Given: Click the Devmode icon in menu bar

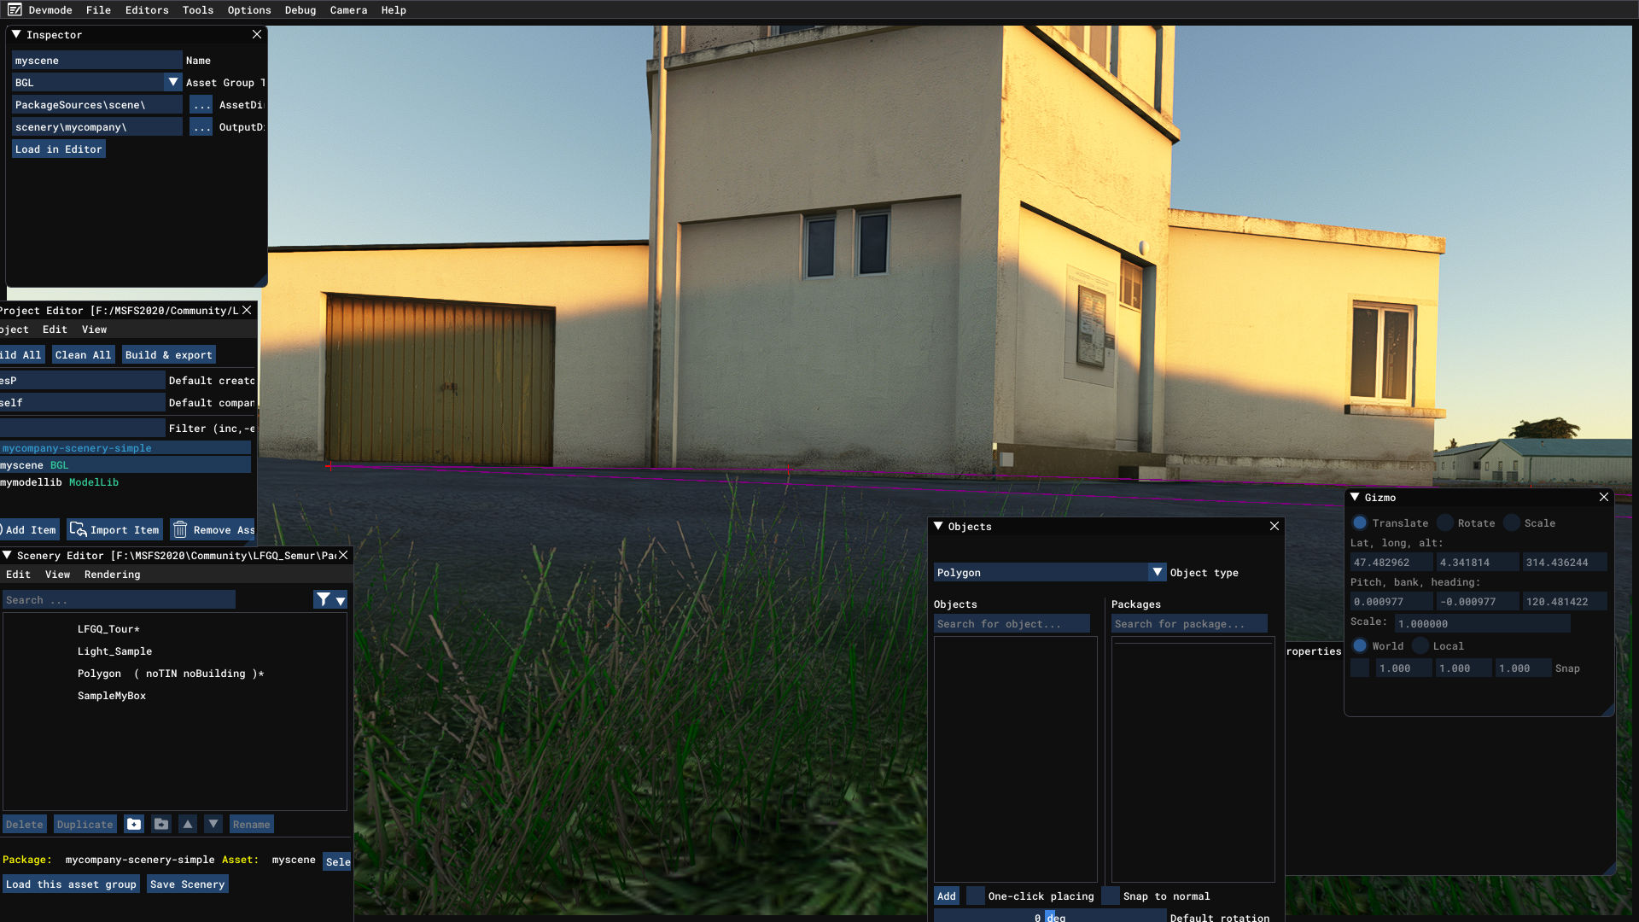Looking at the screenshot, I should [15, 9].
